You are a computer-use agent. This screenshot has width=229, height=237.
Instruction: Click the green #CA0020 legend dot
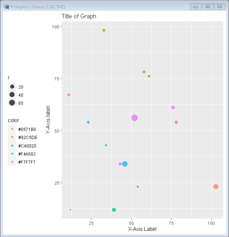[12, 146]
